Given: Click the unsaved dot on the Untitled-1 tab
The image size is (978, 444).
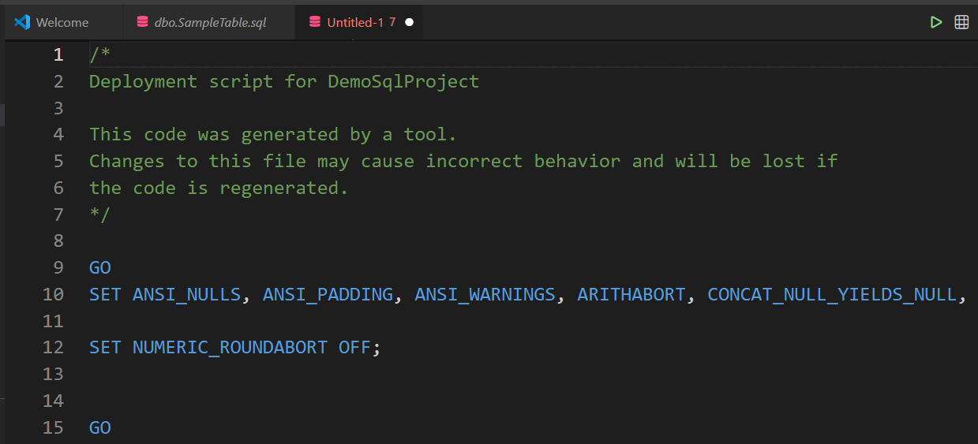Looking at the screenshot, I should [x=409, y=22].
